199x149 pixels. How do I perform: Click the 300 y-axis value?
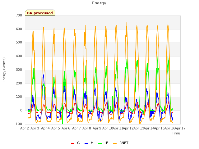pyautogui.click(x=19, y=70)
